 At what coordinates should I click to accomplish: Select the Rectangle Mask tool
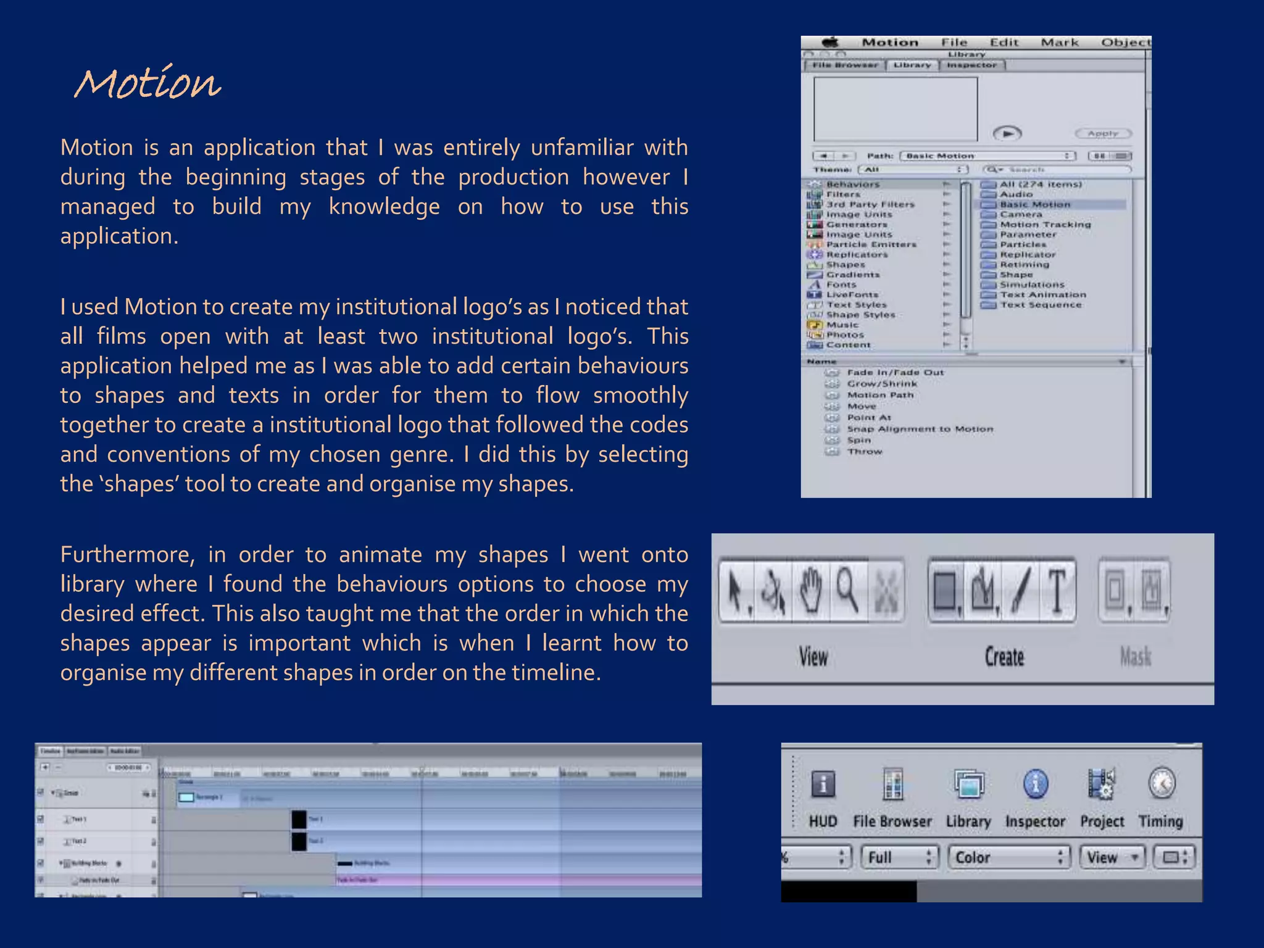1115,591
